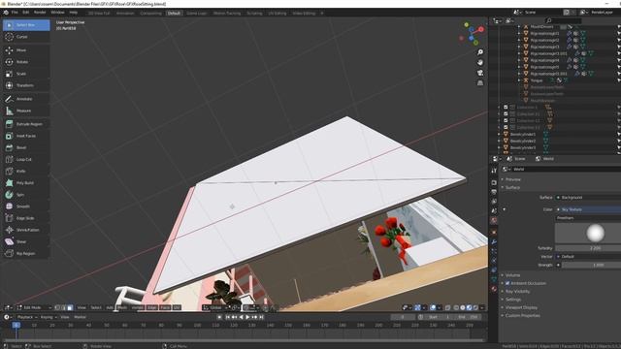
Task: Expand the Viewport Display panel
Action: pyautogui.click(x=521, y=307)
